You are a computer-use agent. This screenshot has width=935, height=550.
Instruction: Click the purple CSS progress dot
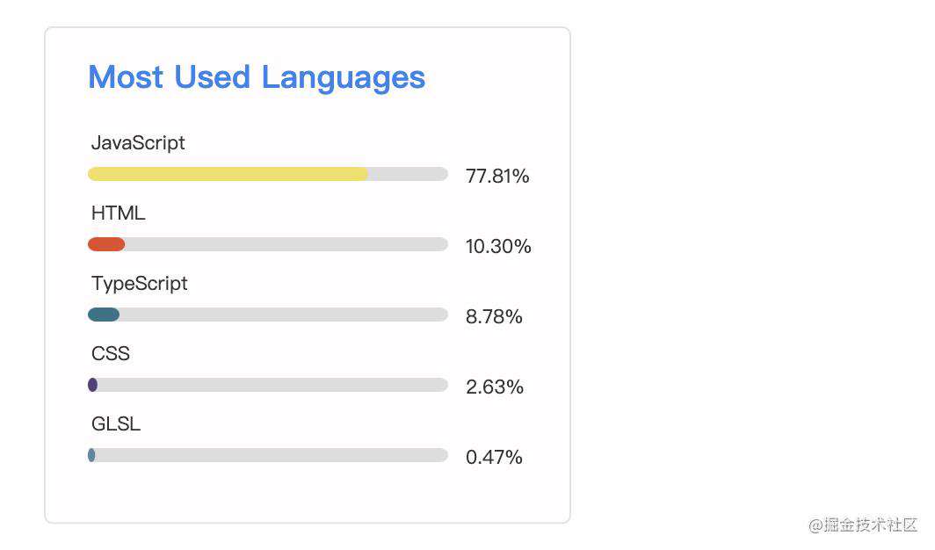pos(92,385)
